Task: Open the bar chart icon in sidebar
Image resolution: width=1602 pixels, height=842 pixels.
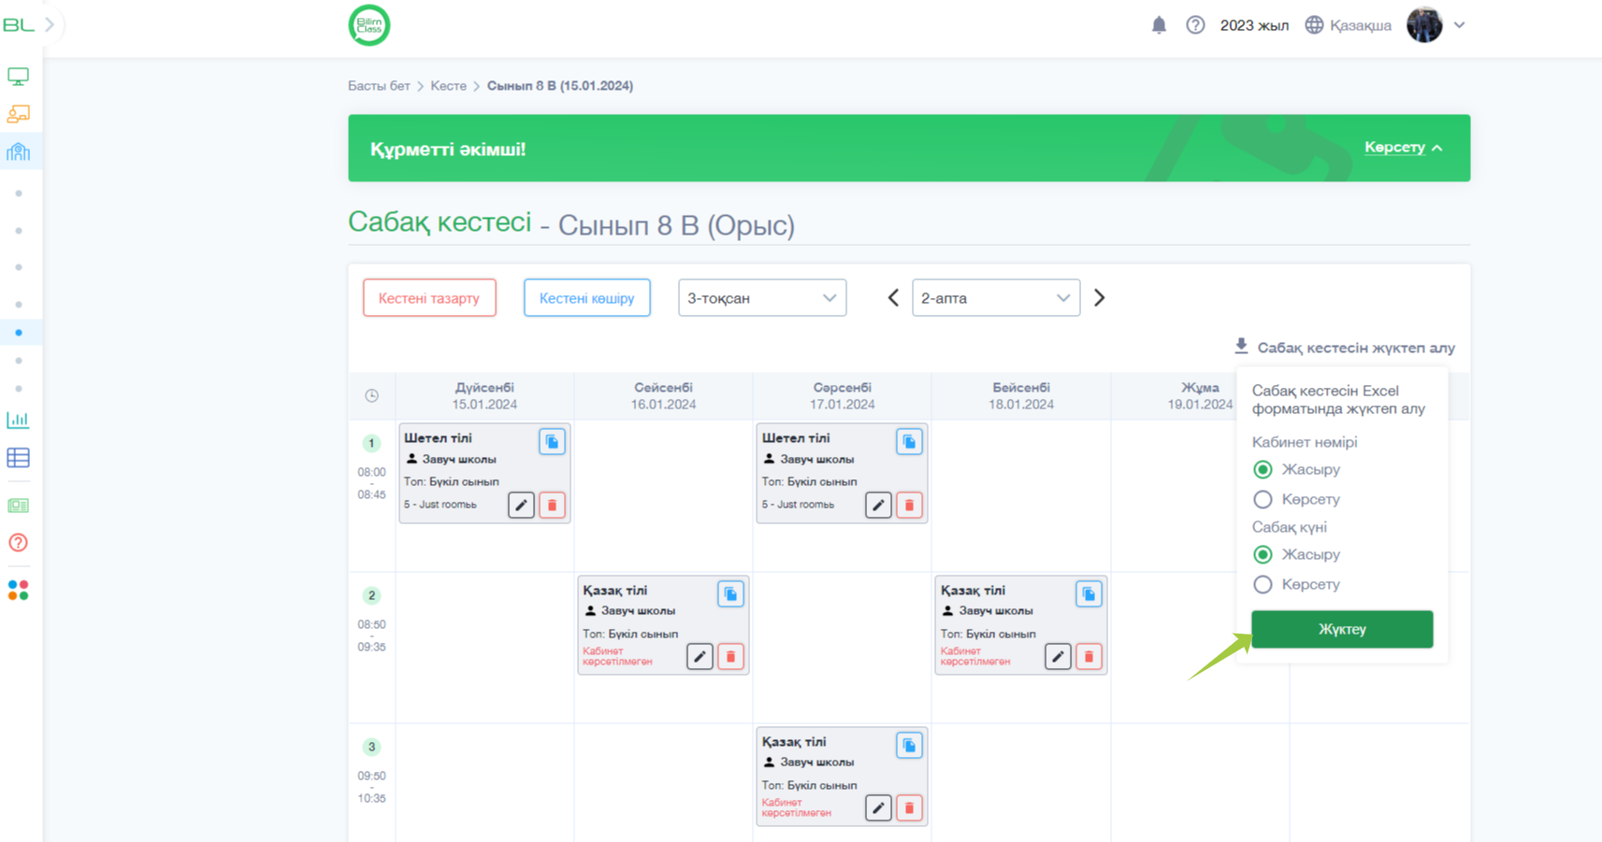Action: pos(18,420)
